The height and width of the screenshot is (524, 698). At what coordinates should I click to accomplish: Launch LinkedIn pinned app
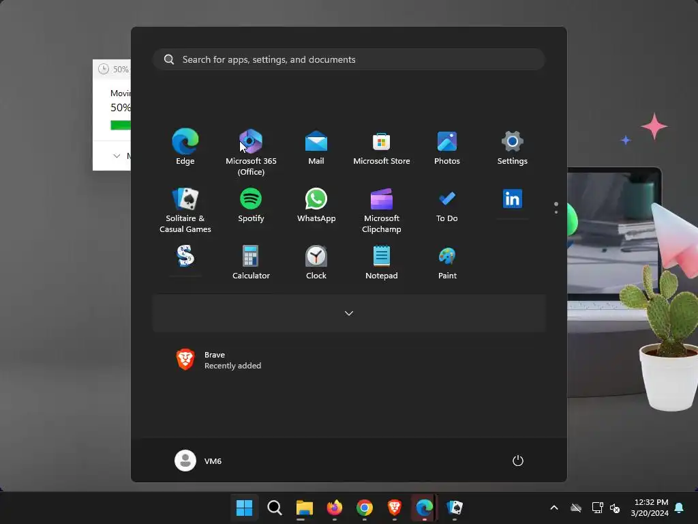[x=513, y=199]
